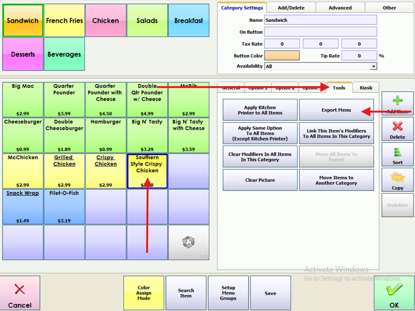Select the McChicken item
415x311 pixels.
pos(23,171)
